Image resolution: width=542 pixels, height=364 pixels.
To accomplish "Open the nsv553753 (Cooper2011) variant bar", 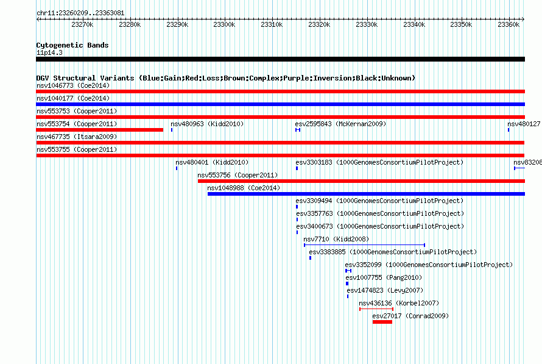I will [x=280, y=117].
